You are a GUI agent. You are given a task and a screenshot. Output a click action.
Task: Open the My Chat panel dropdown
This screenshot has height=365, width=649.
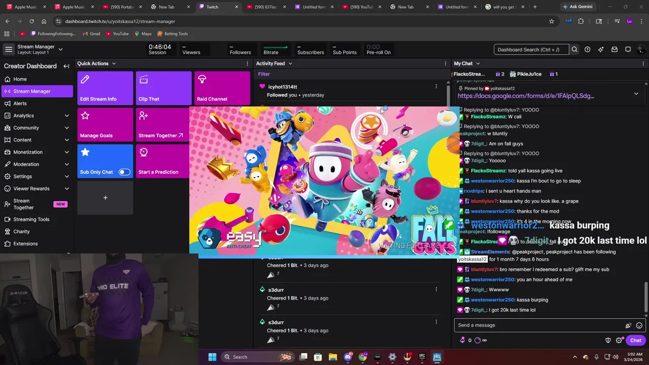pos(478,63)
